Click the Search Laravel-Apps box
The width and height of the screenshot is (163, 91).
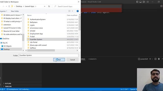point(66,6)
